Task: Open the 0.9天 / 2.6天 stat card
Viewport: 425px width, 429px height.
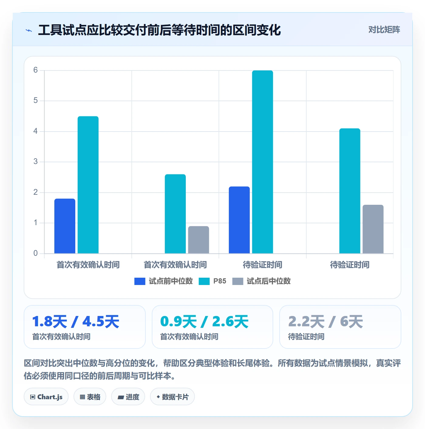Action: pyautogui.click(x=212, y=327)
